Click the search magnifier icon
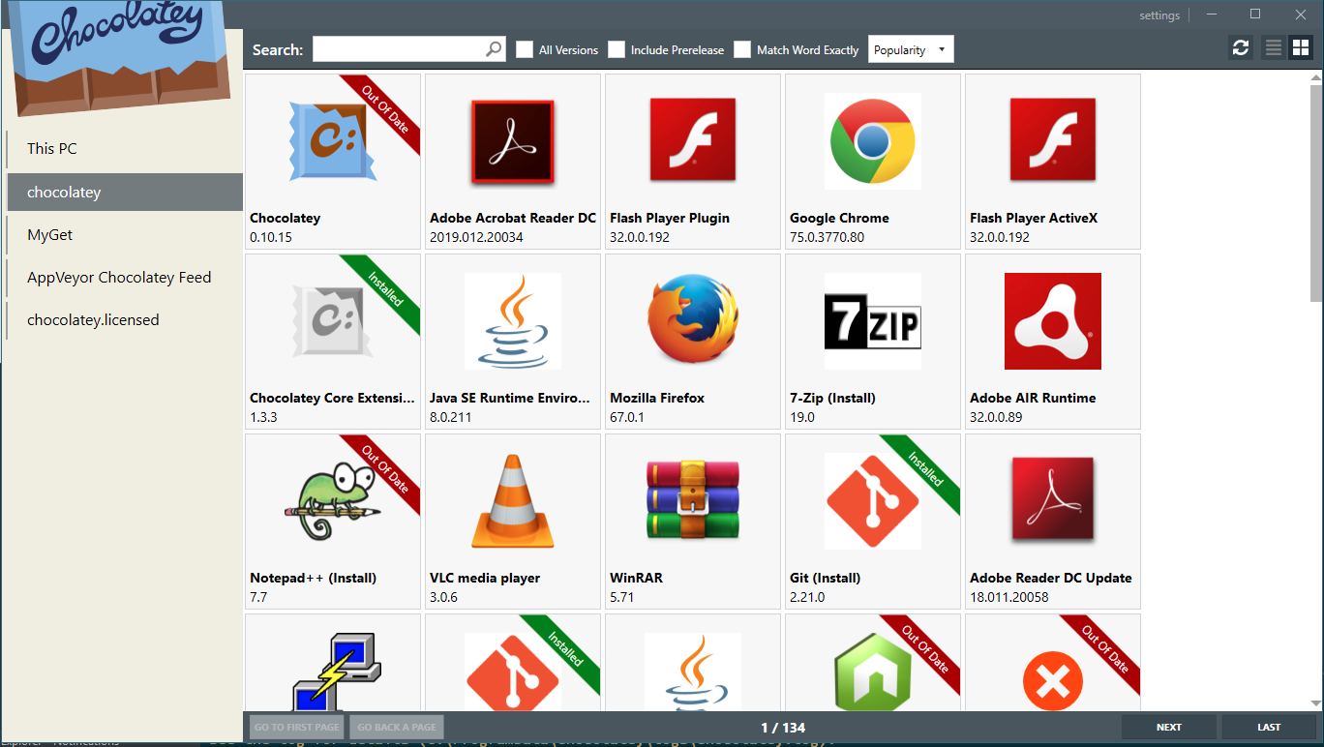The width and height of the screenshot is (1324, 747). pyautogui.click(x=494, y=48)
